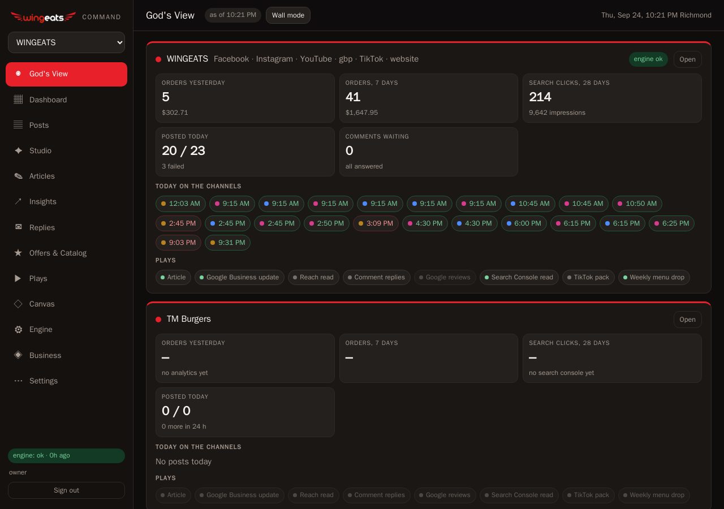Click the Search Clicks card showing 214
Screen dimensions: 724x509
tap(612, 98)
